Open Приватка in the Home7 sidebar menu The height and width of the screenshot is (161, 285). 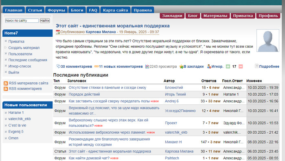[x=16, y=42]
